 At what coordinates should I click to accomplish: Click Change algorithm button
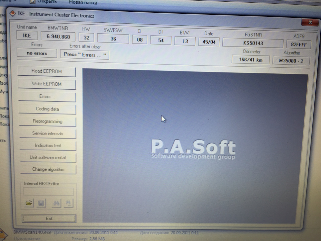coord(48,169)
